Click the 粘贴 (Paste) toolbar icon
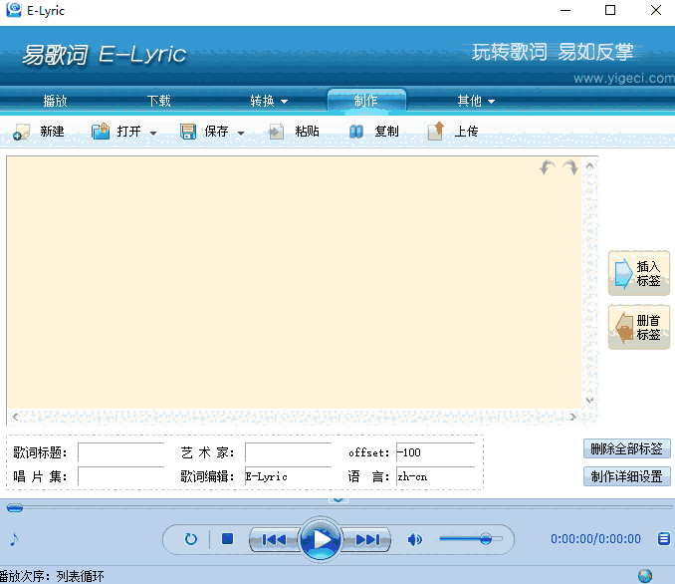Viewport: 675px width, 584px height. (x=277, y=131)
